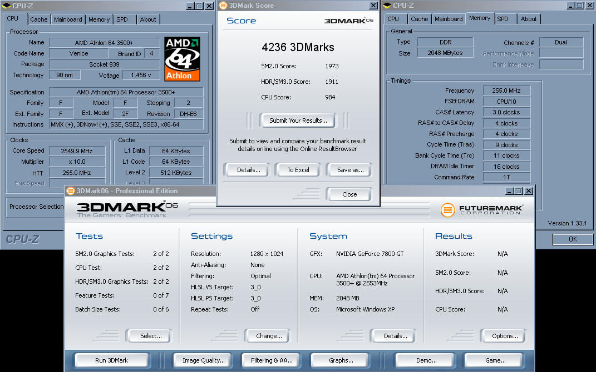The height and width of the screenshot is (372, 596).
Task: Open Filtering & AA tool
Action: (272, 360)
